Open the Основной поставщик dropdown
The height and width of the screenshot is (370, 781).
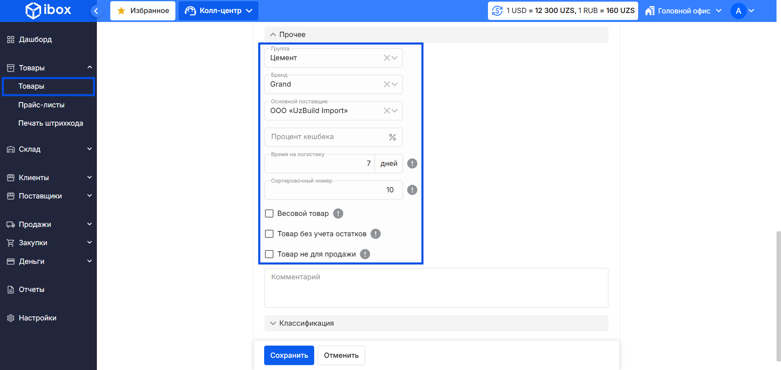394,111
